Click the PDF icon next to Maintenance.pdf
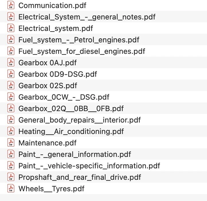Screen dimensions: 207x201 pos(11,143)
